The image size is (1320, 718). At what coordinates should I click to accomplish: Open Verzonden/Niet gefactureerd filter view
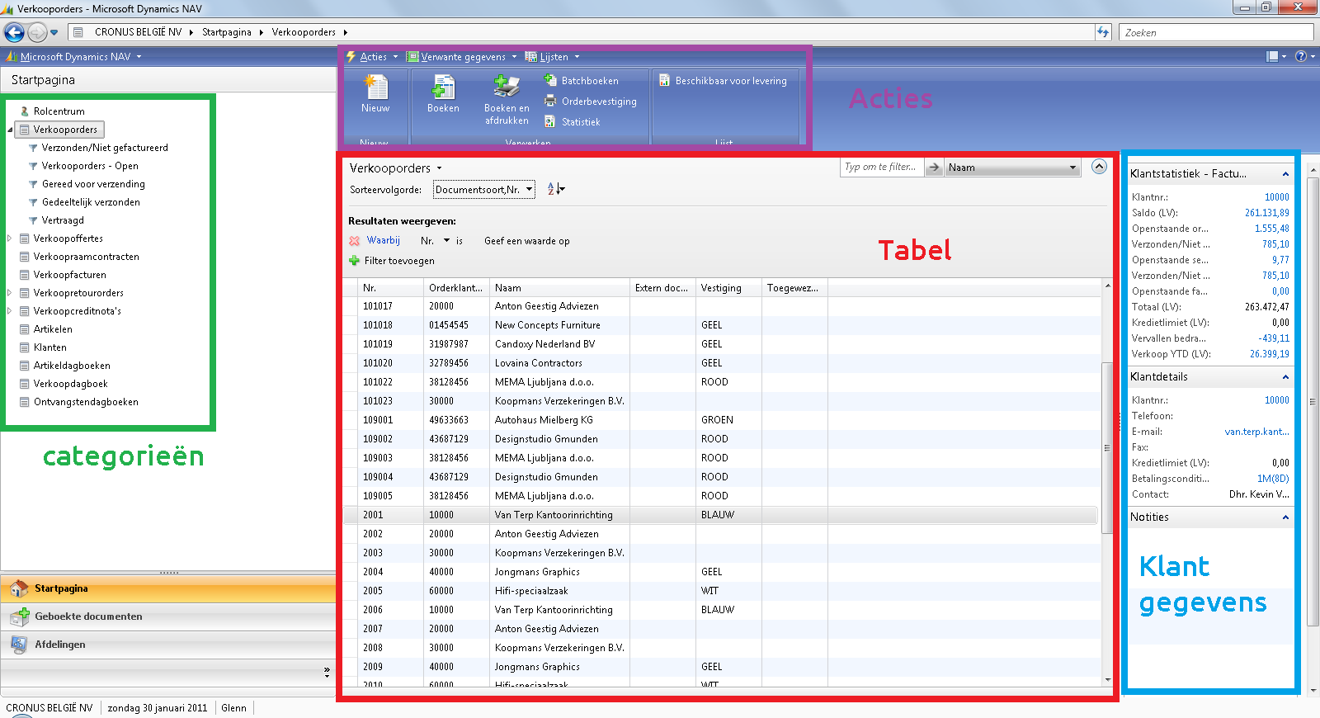[x=105, y=148]
